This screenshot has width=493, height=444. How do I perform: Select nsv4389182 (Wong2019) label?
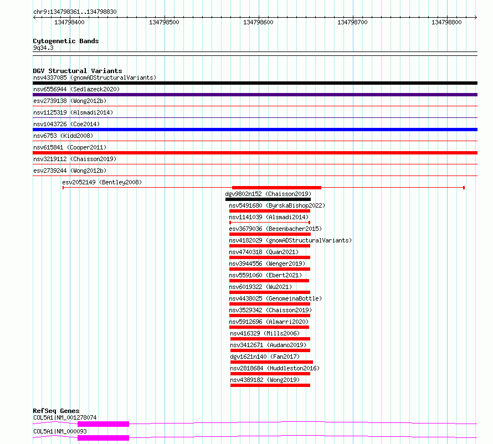pos(265,380)
